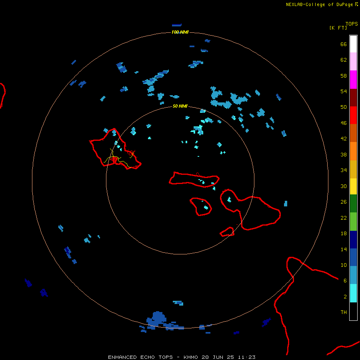
Task: Click legend value 66
Action: click(344, 44)
